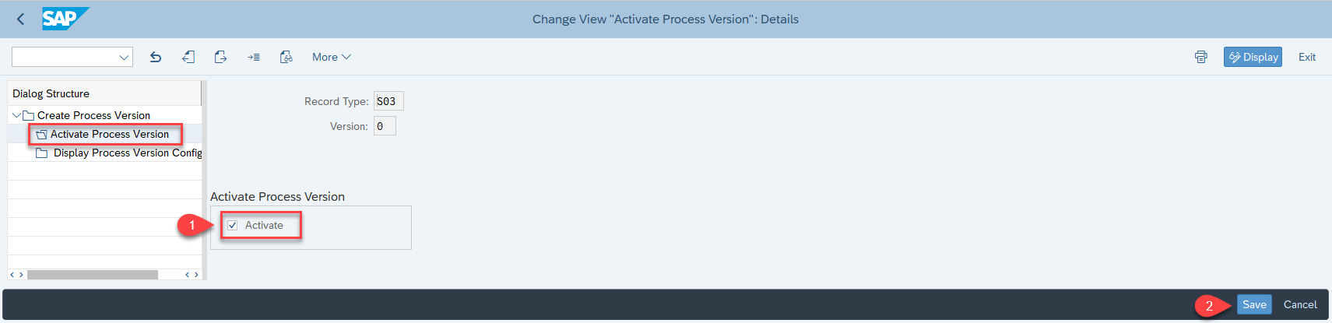The height and width of the screenshot is (323, 1332).
Task: Click the other entry position icon
Action: tap(254, 57)
